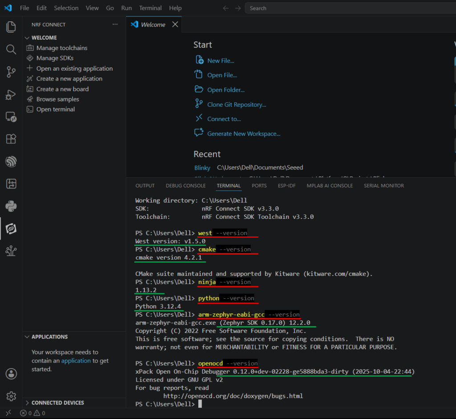The image size is (456, 419).
Task: Switch to the PORTS tab
Action: 259,186
